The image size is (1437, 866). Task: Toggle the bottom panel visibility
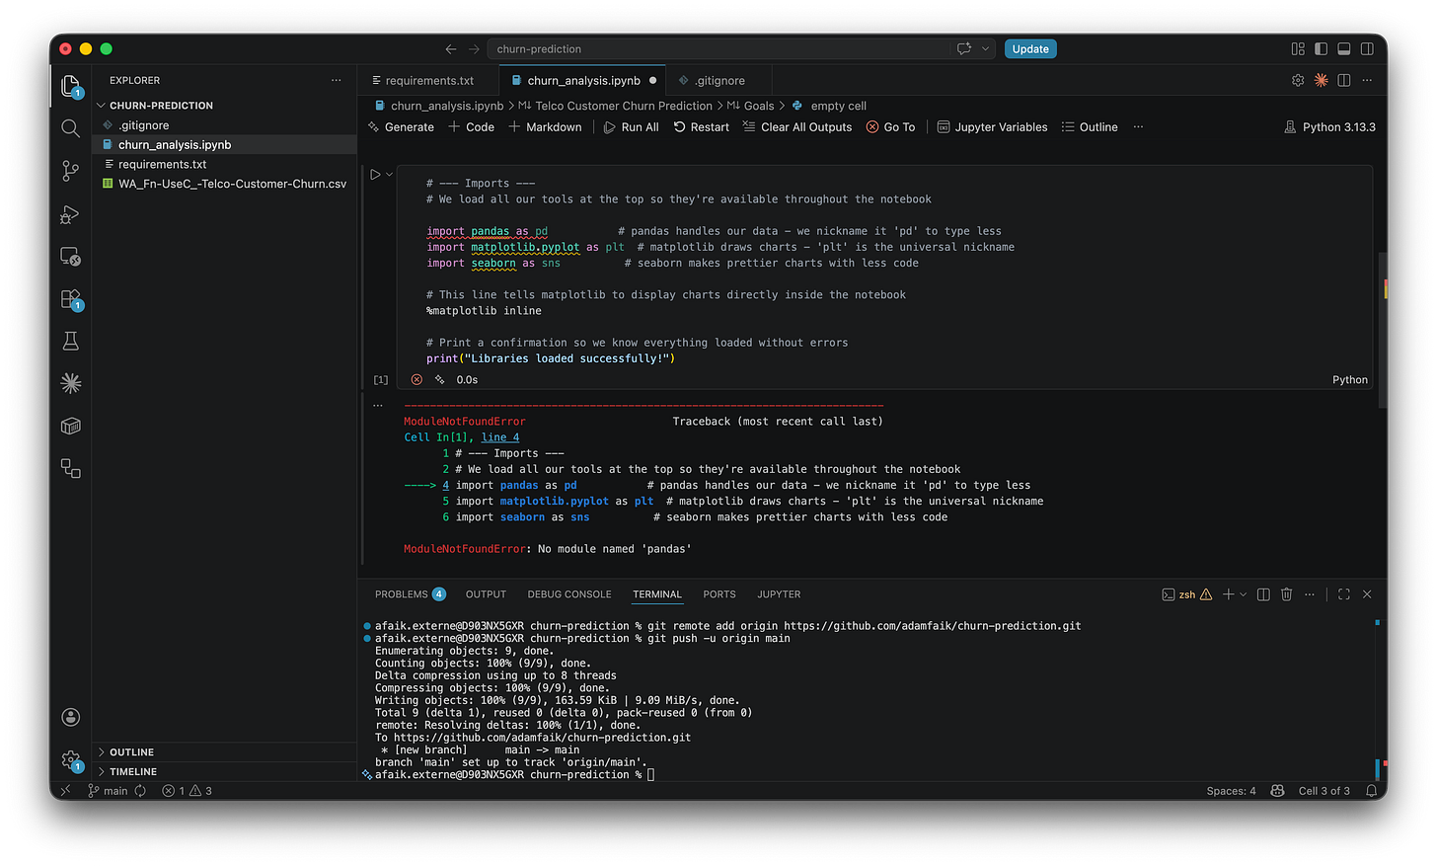1342,47
